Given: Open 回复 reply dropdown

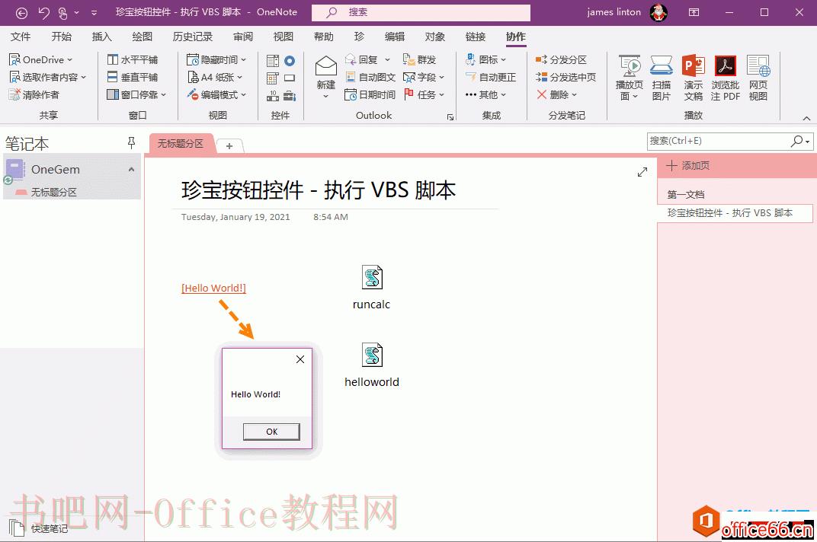Looking at the screenshot, I should (367, 60).
